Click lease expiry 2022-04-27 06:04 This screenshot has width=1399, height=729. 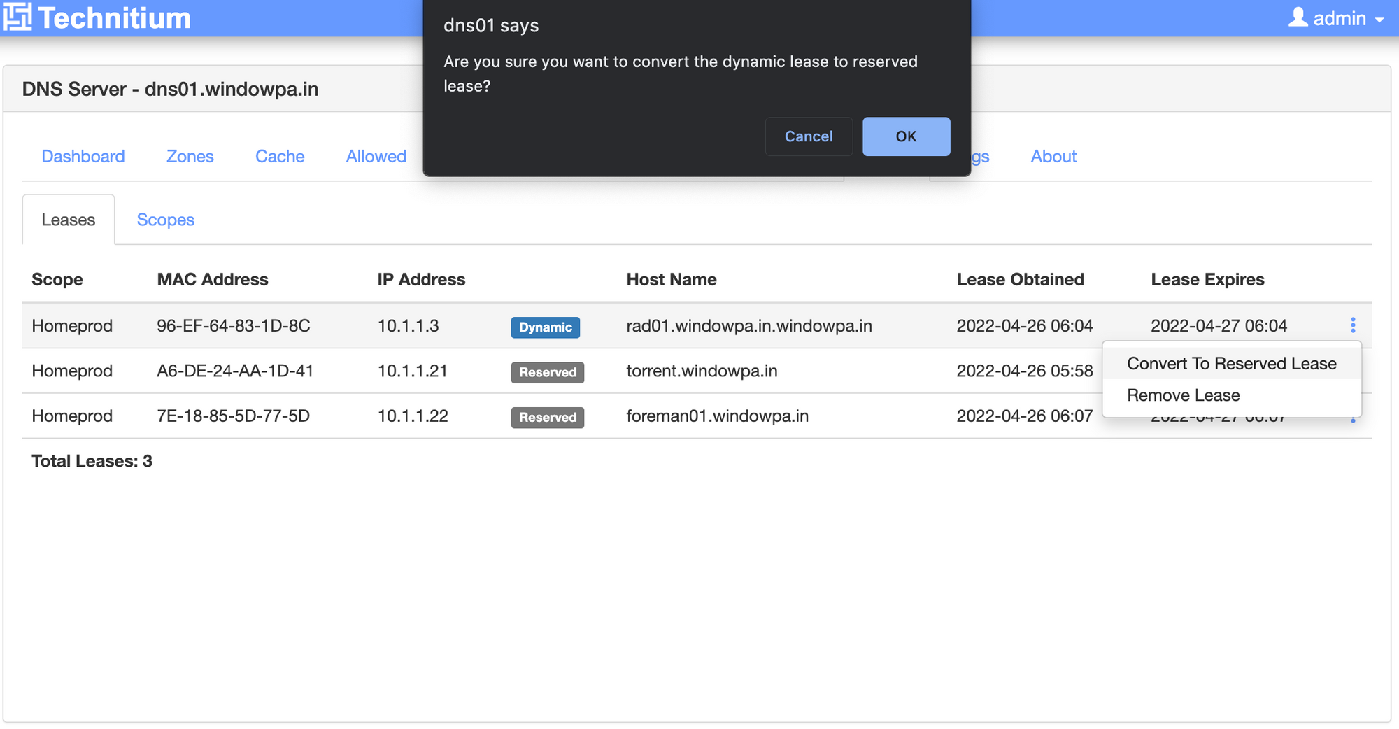(1219, 326)
